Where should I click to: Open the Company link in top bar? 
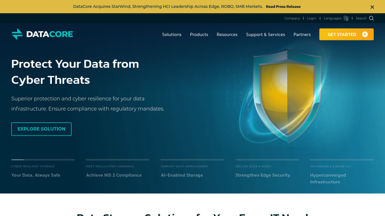(x=292, y=19)
